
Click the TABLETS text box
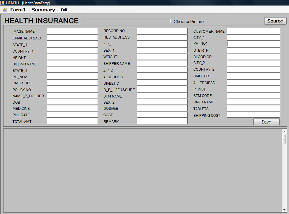[x=253, y=108]
